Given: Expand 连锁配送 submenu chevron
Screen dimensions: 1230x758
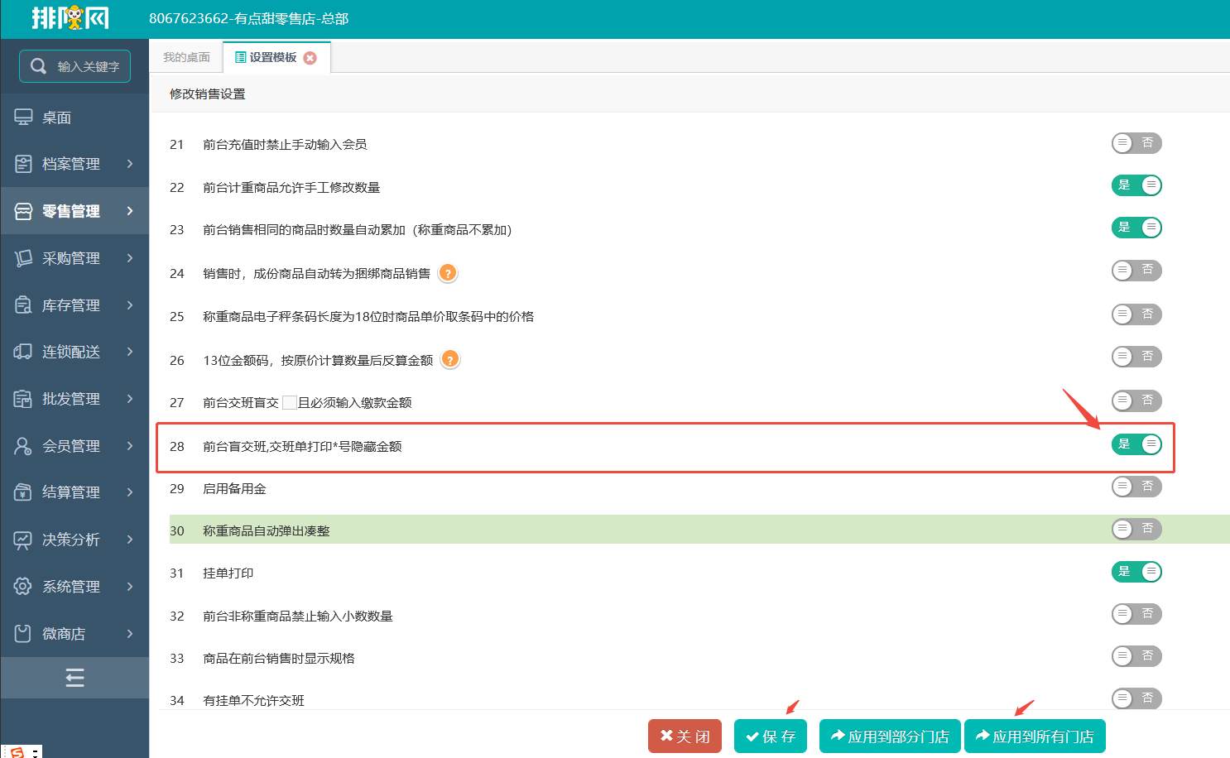Looking at the screenshot, I should 130,352.
